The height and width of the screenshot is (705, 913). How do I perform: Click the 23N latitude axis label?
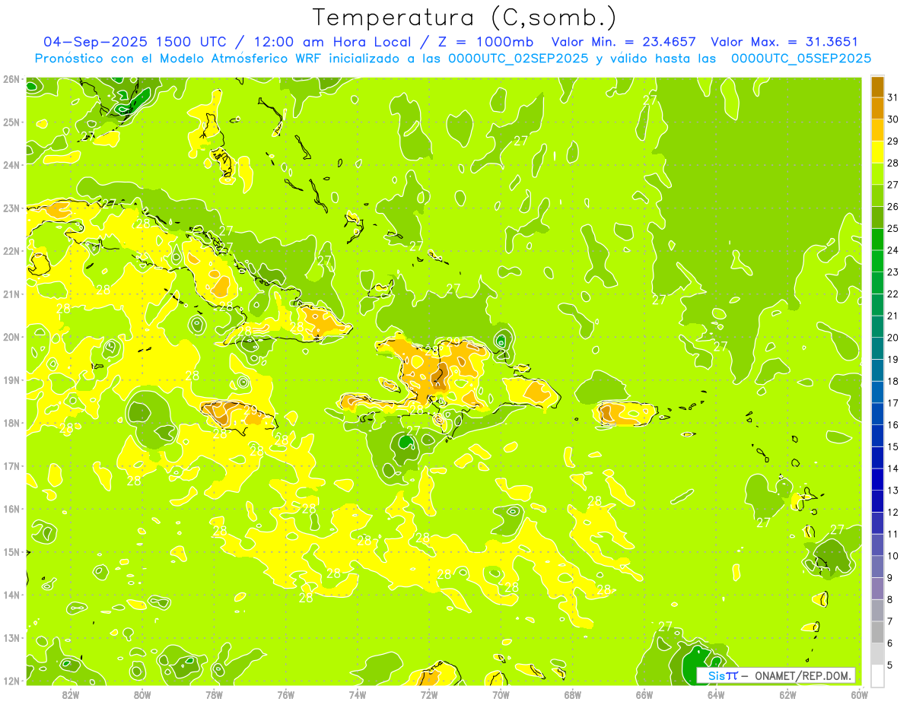(x=11, y=208)
